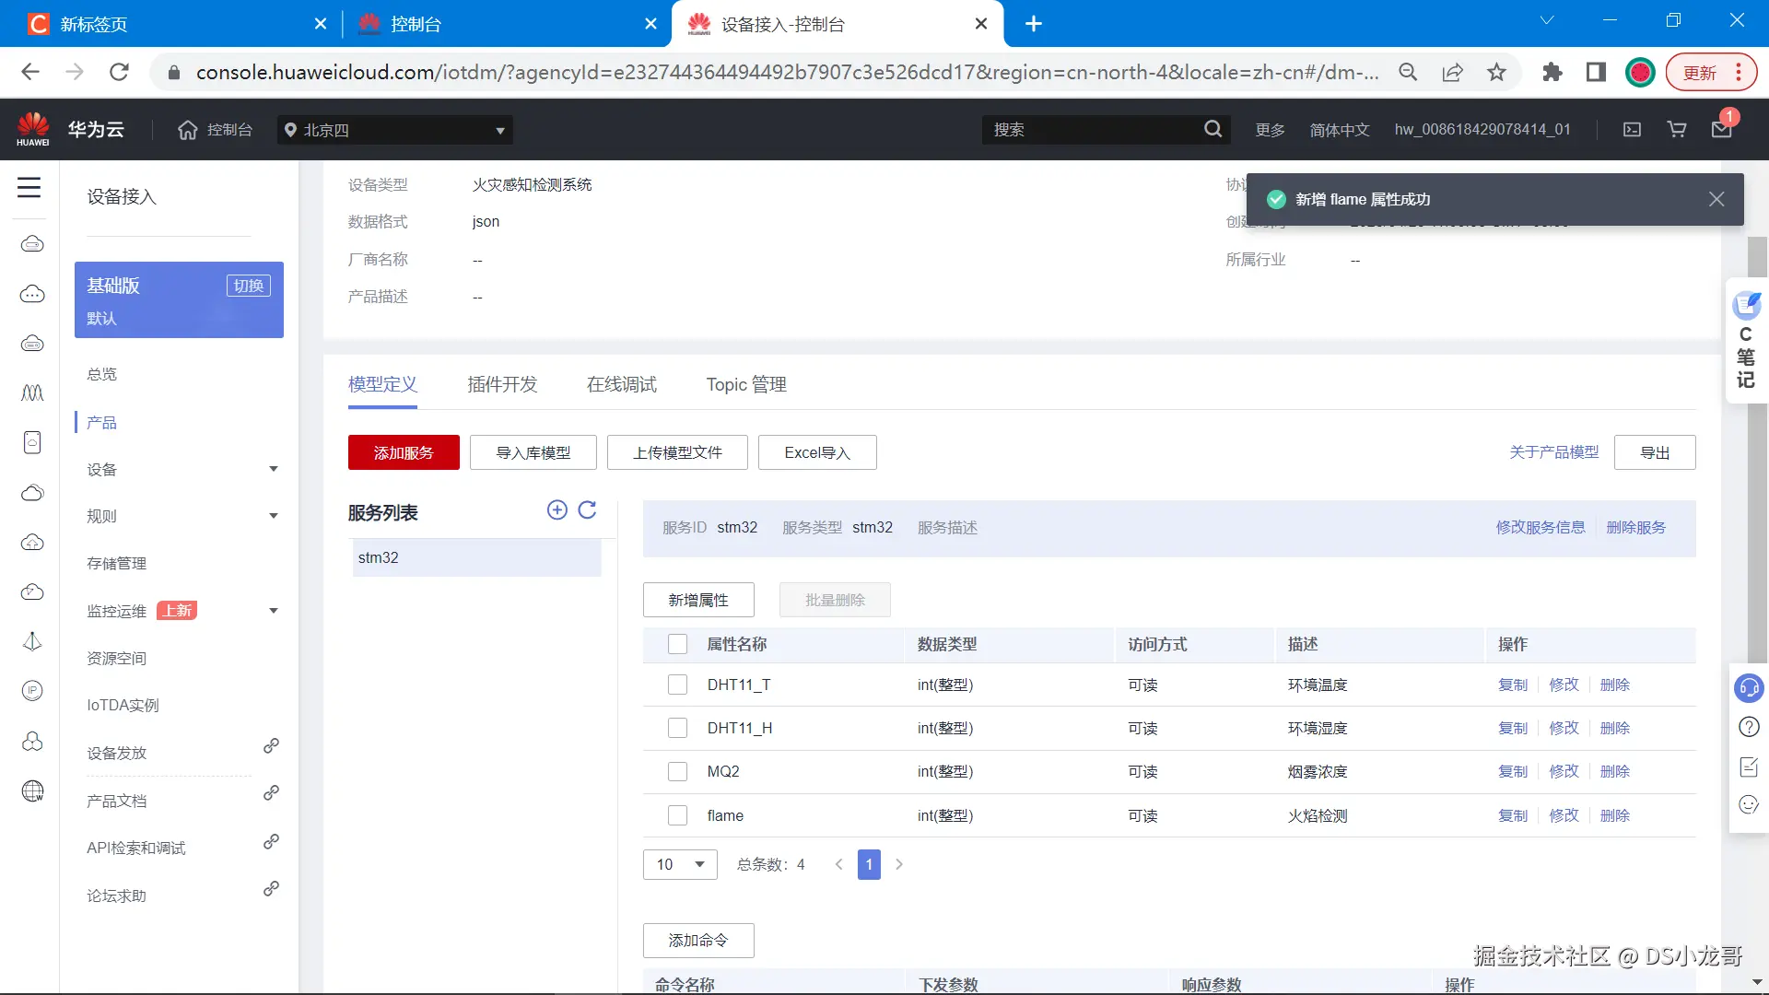Image resolution: width=1769 pixels, height=995 pixels.
Task: Add new service with plus circle icon
Action: [x=556, y=510]
